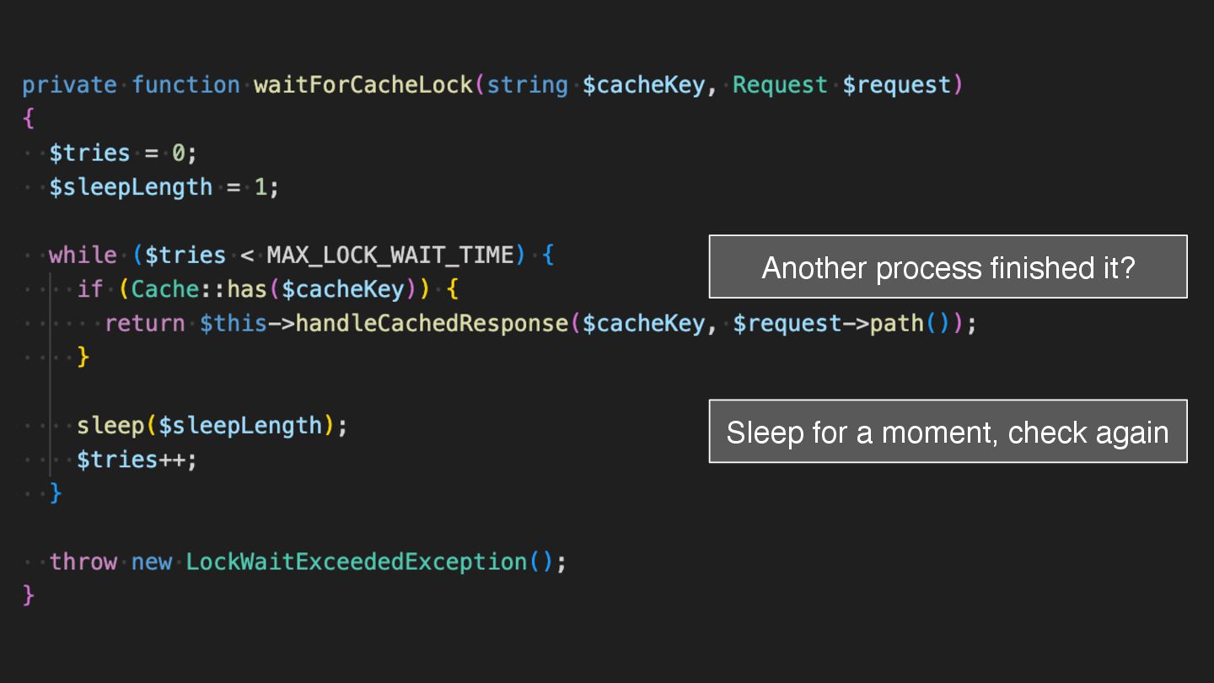Click the handleCachedResponse method call
Screen dimensions: 1214x683
click(x=432, y=324)
